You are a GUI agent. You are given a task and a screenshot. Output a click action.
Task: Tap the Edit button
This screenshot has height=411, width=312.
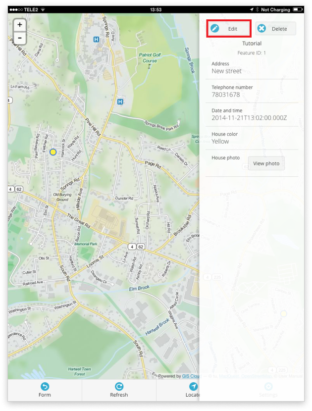[x=229, y=29]
